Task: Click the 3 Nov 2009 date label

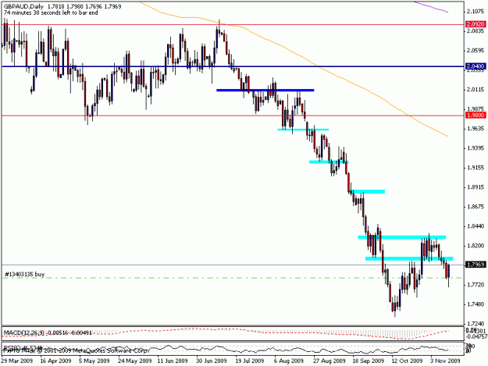Action: click(445, 361)
